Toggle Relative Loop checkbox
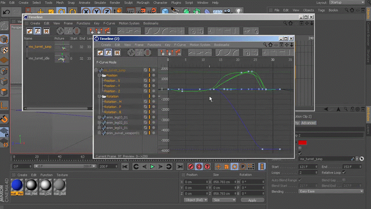The width and height of the screenshot is (371, 209). [344, 172]
